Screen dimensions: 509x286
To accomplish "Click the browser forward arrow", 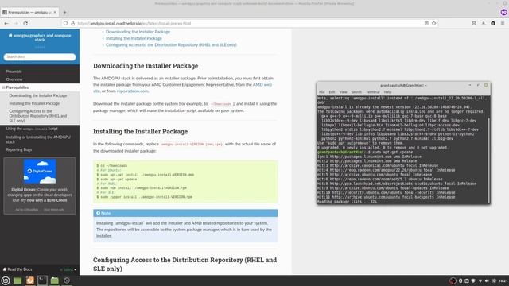I will click(16, 23).
